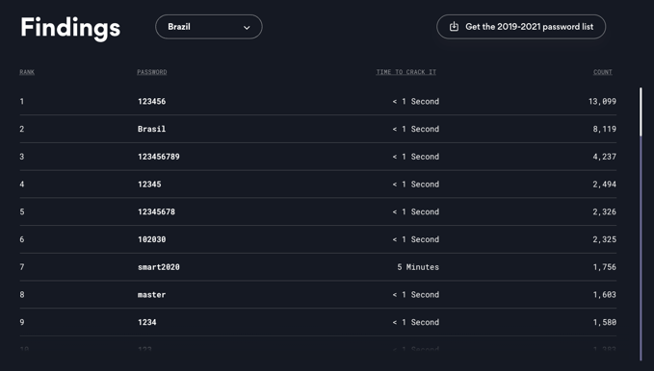Click the master password entry
The width and height of the screenshot is (654, 371).
click(152, 294)
